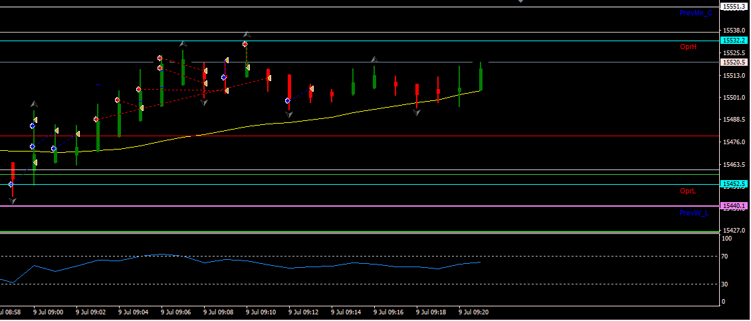Click the red sell marker at 09:05 candle

pyautogui.click(x=138, y=89)
